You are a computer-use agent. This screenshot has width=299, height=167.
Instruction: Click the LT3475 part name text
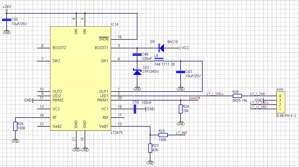coord(117,132)
